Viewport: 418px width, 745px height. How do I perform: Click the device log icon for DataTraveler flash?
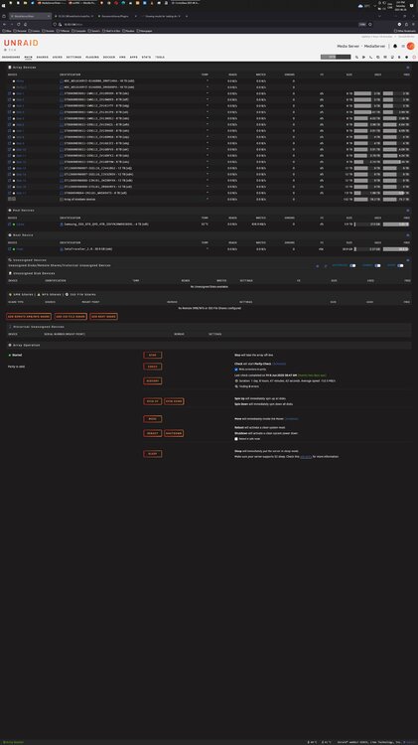click(62, 248)
